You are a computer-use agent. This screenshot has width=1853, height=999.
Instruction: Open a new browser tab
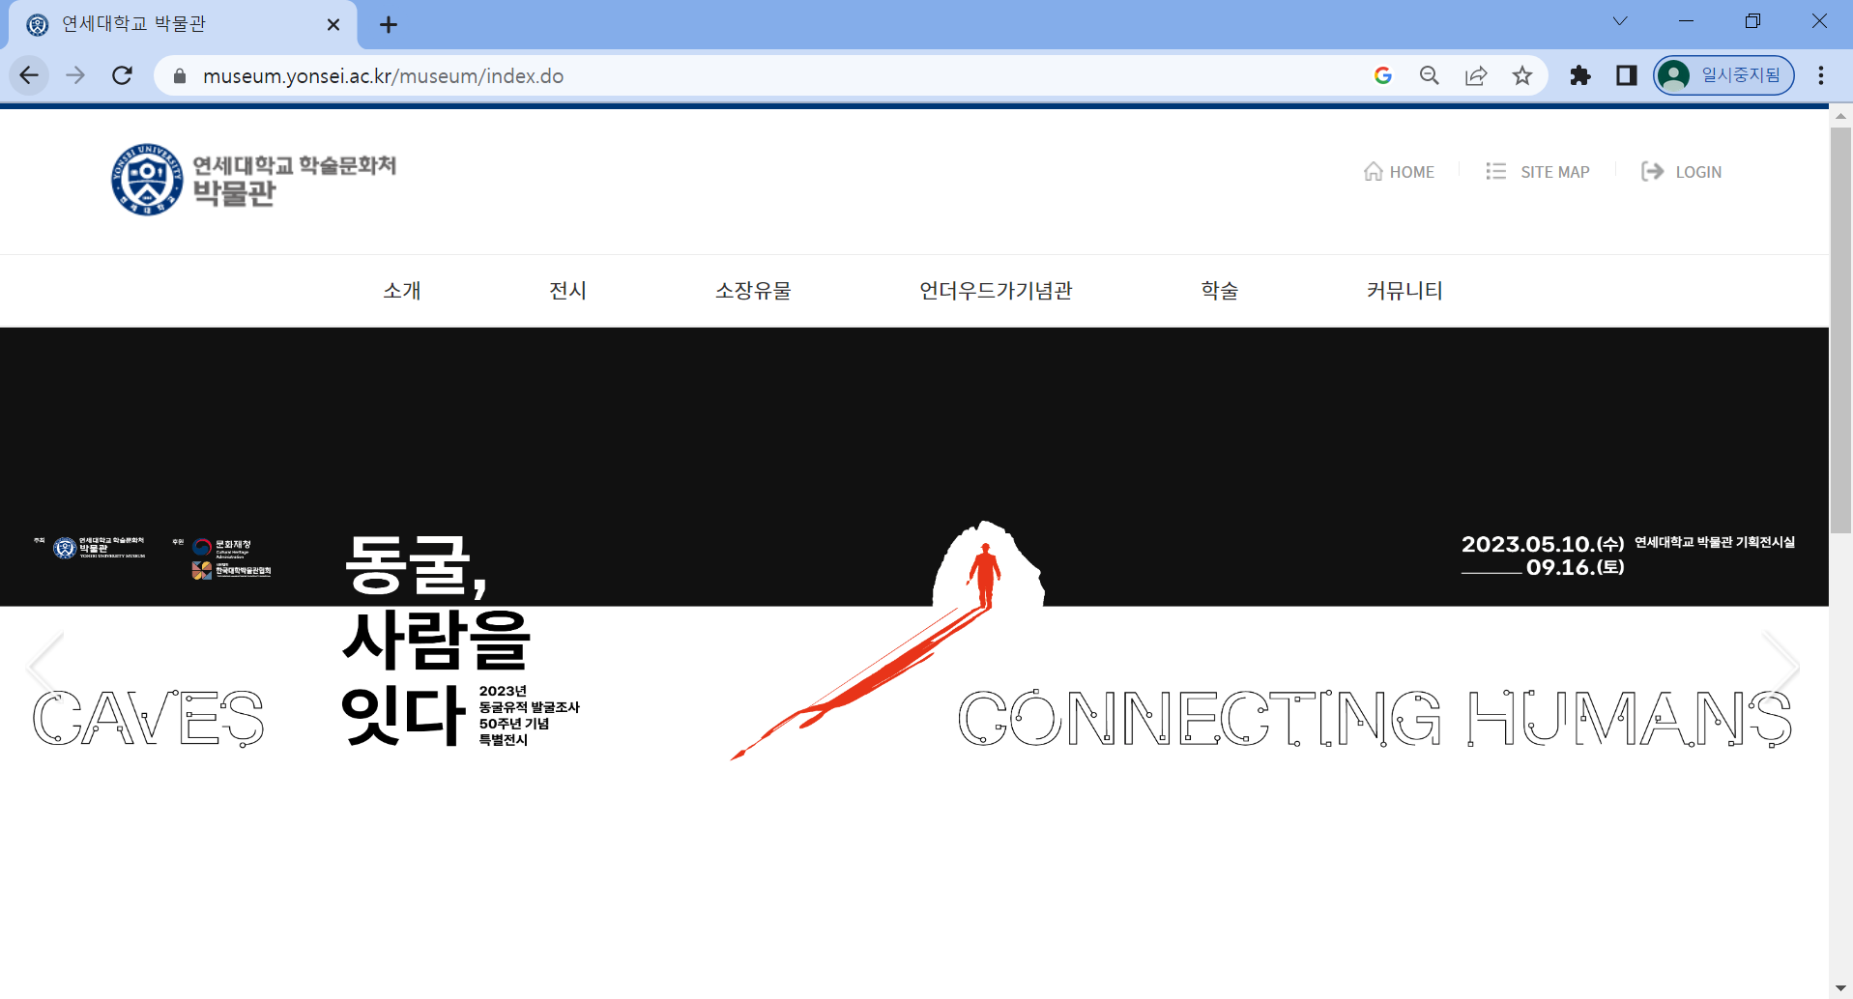(x=389, y=25)
